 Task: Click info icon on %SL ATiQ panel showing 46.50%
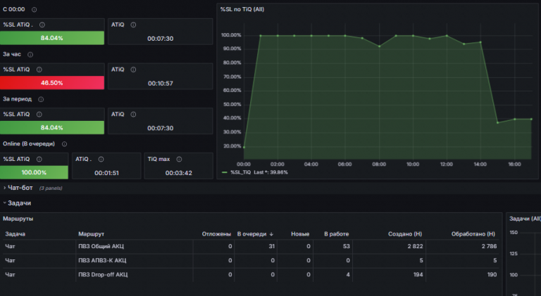[x=39, y=70]
